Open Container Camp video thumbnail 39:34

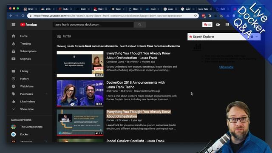(x=80, y=64)
